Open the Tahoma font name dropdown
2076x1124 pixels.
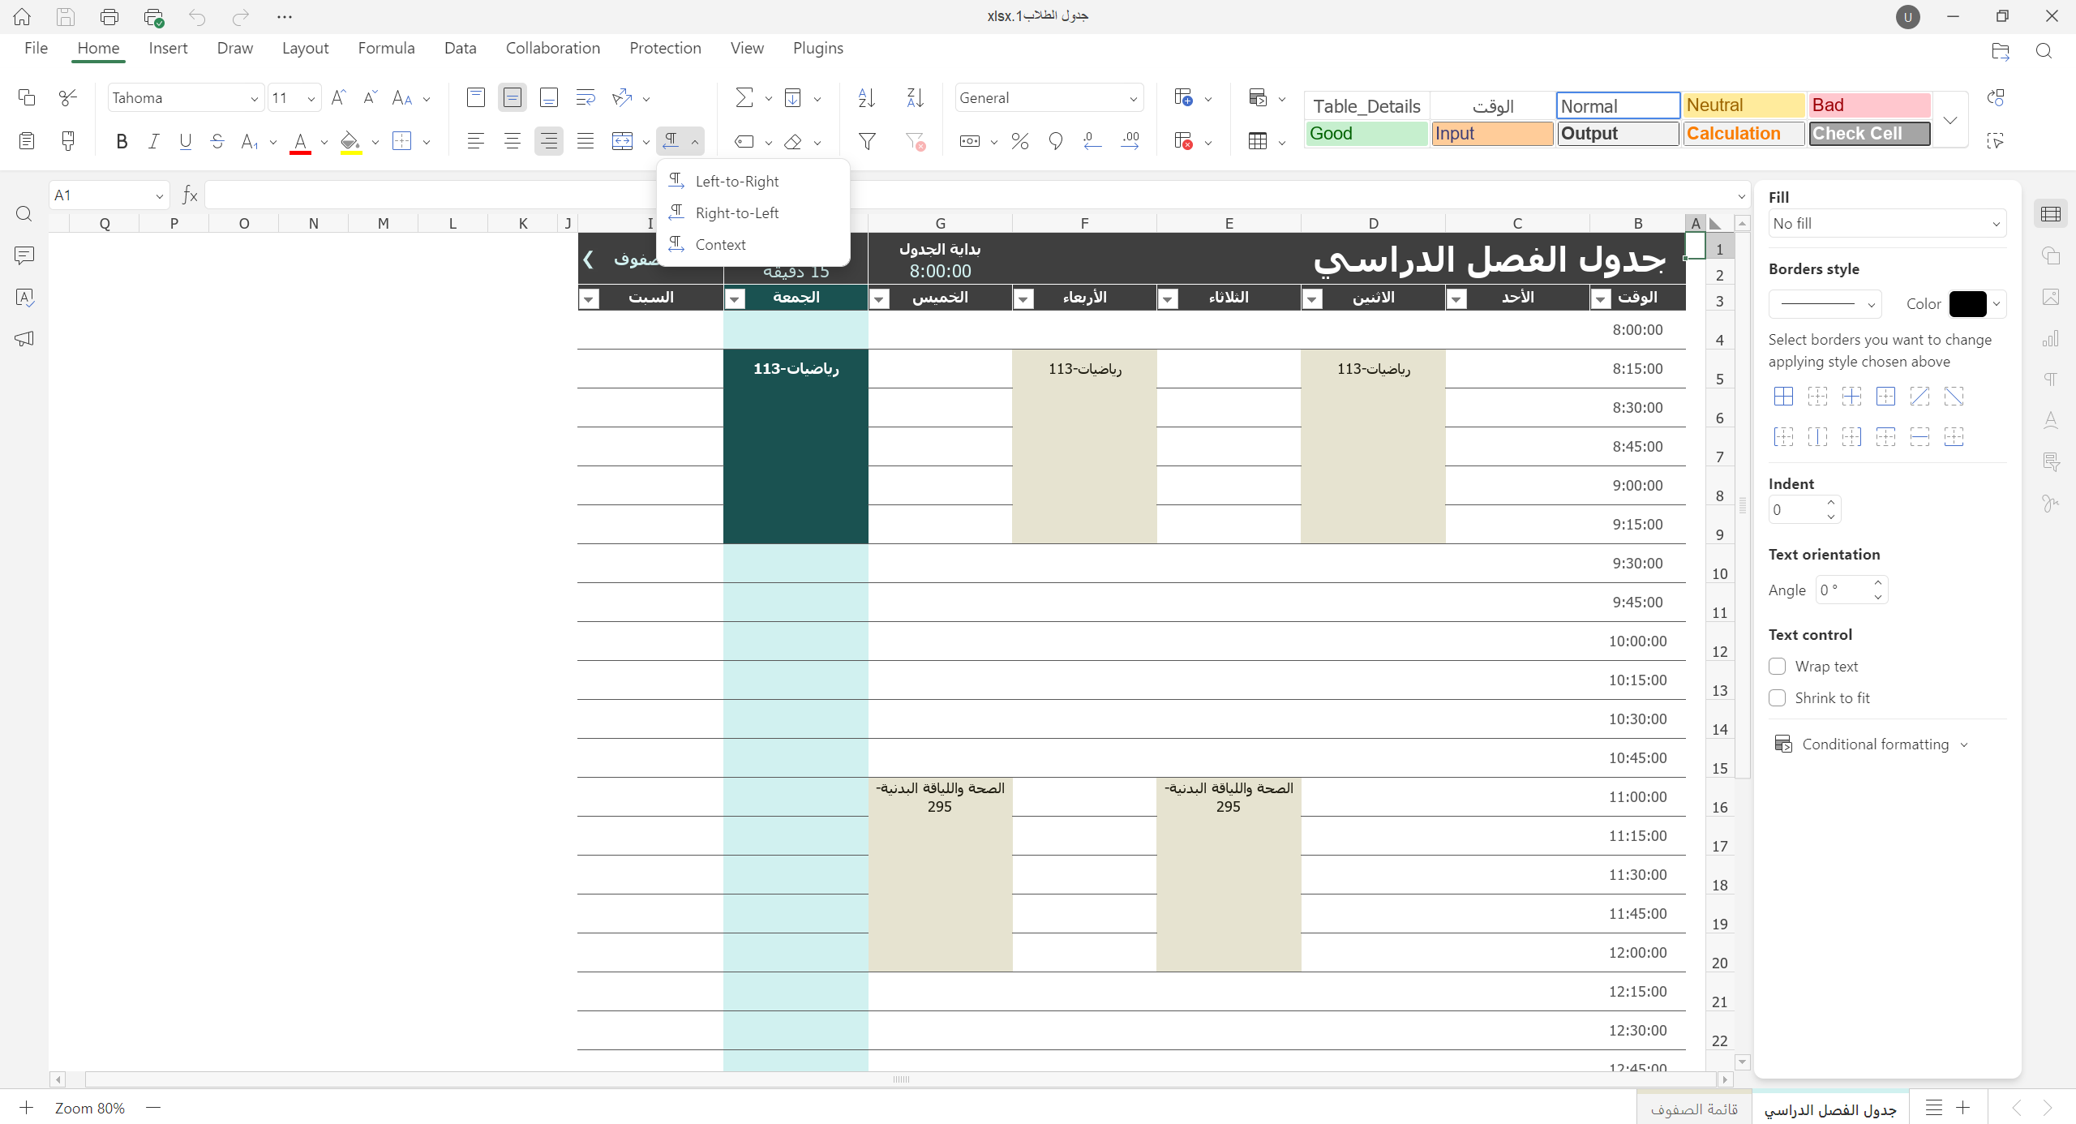point(185,98)
